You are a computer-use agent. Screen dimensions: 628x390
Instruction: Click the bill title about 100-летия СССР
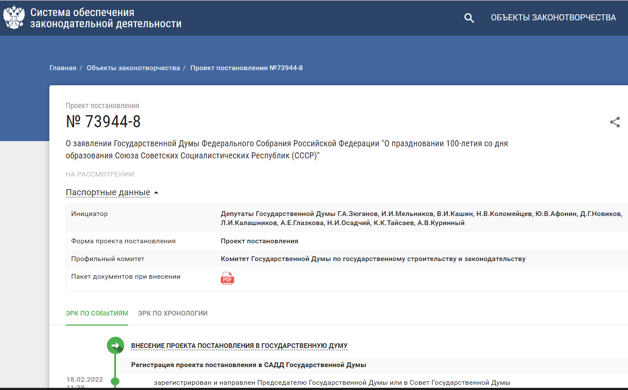pos(287,149)
